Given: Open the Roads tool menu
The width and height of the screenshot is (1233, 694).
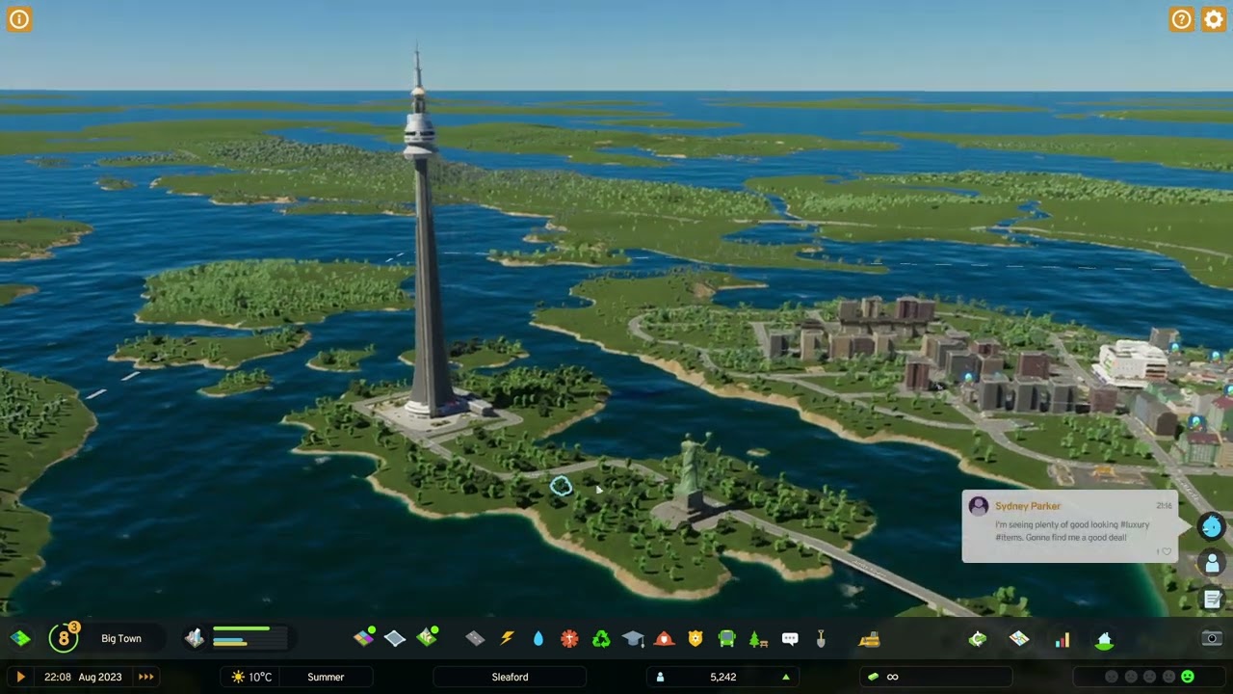Looking at the screenshot, I should (475, 638).
